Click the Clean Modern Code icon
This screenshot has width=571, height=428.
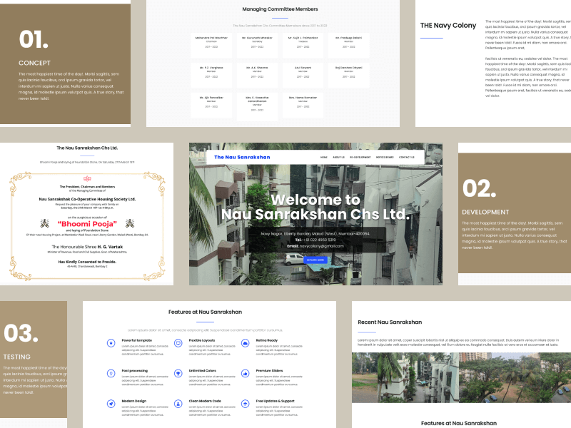[178, 402]
